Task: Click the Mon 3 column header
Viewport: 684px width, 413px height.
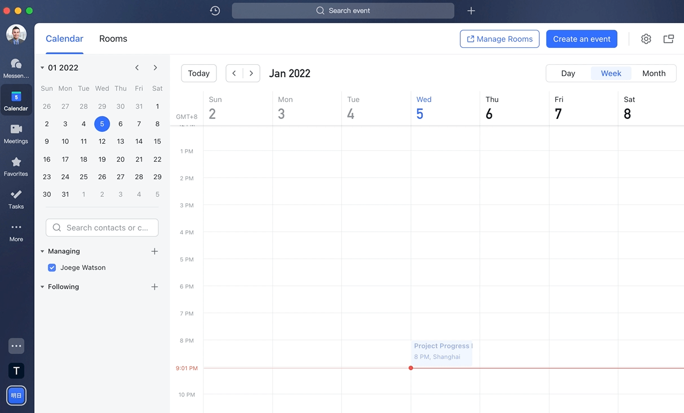Action: click(x=307, y=108)
